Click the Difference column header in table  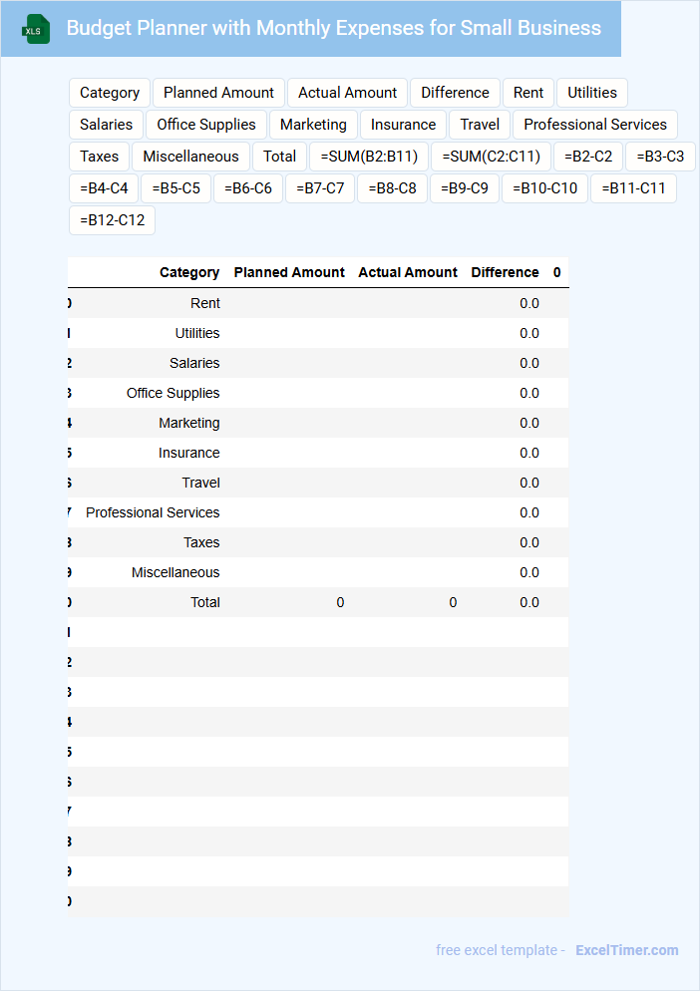[x=505, y=272]
